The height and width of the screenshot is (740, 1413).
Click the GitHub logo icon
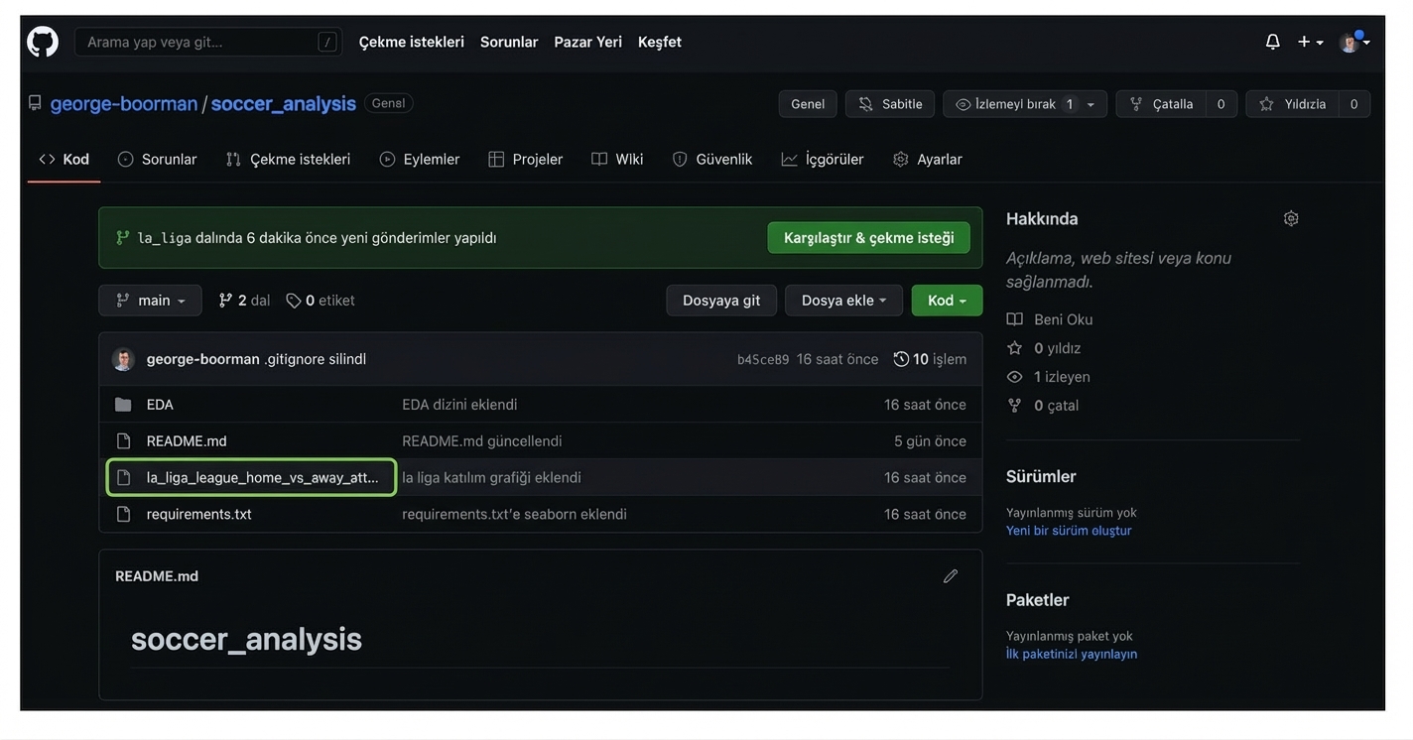tap(43, 42)
